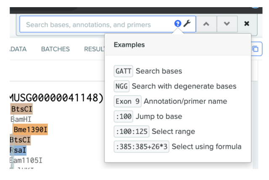This screenshot has height=180, width=269.
Task: Select the blue RsaI enzyme label
Action: (x=18, y=150)
